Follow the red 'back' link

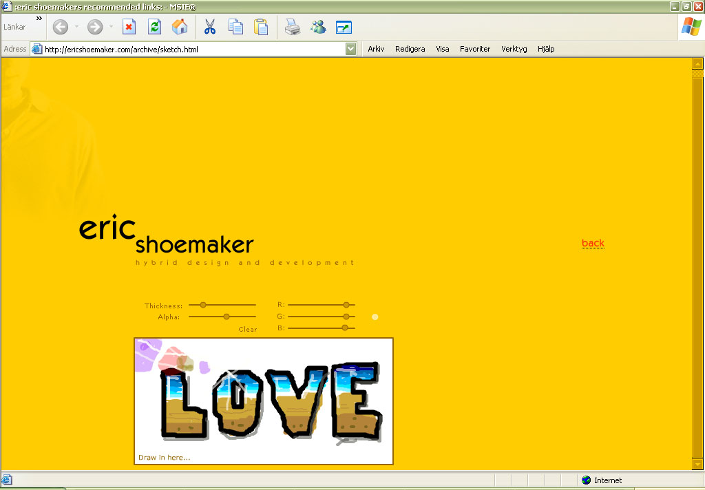click(593, 243)
